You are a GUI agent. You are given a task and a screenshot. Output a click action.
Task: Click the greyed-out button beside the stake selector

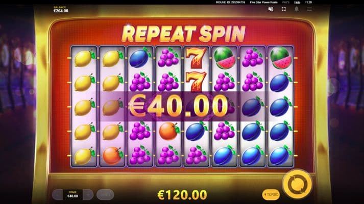[105, 194]
